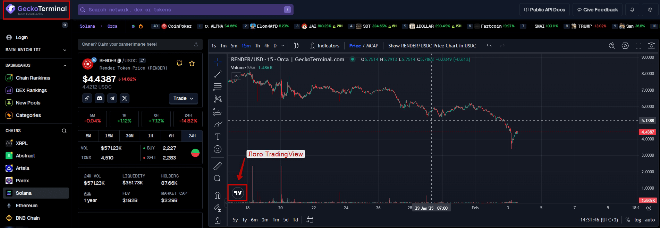Show RENDER/USDC Price Chart in USDC

pos(432,46)
